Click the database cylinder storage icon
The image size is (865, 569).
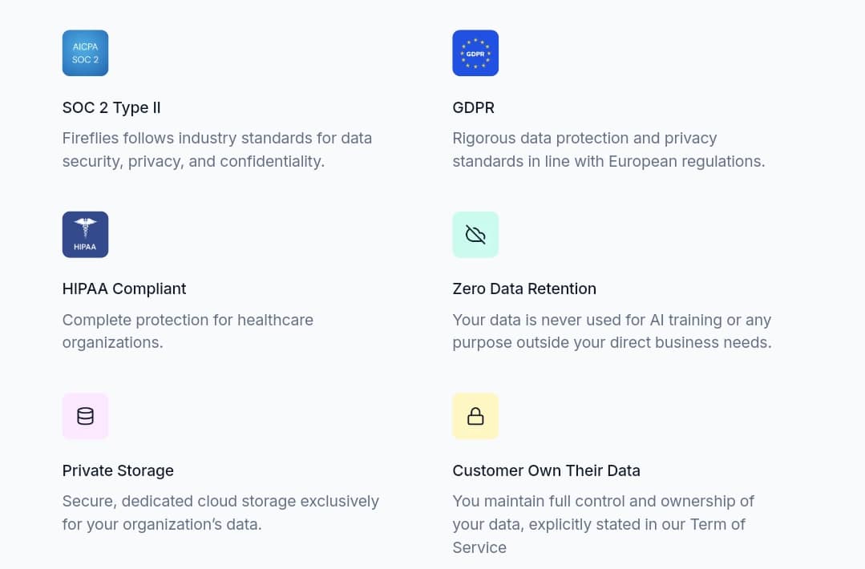[x=85, y=416]
